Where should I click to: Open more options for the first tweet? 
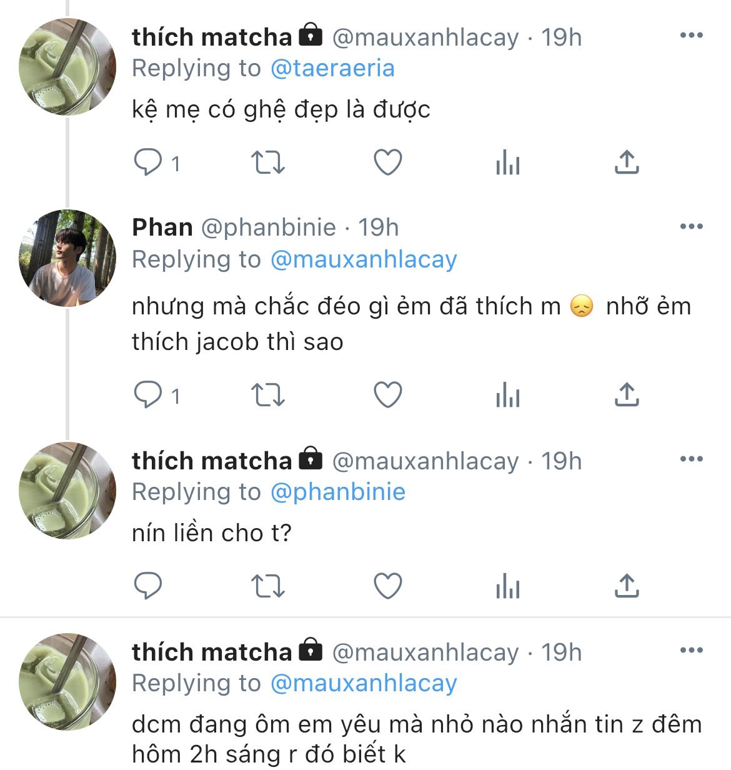(x=691, y=36)
